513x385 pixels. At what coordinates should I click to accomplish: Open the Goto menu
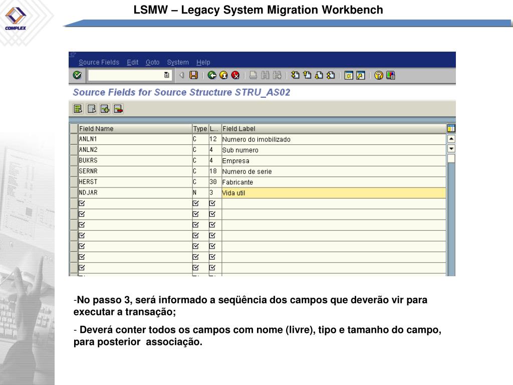(152, 62)
